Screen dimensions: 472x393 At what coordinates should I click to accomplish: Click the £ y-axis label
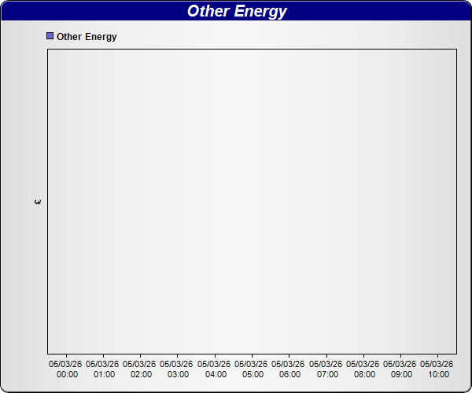pos(38,202)
